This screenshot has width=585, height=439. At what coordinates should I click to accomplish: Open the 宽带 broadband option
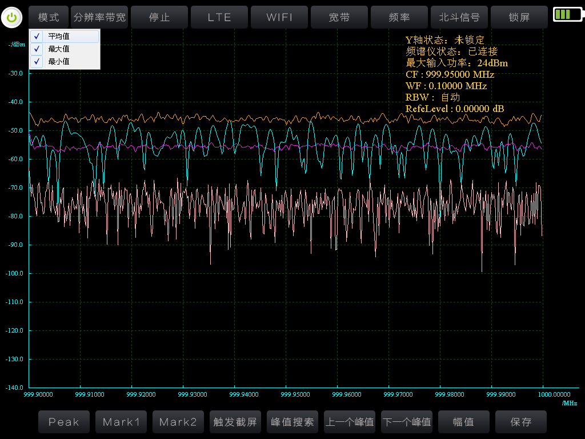click(x=339, y=17)
